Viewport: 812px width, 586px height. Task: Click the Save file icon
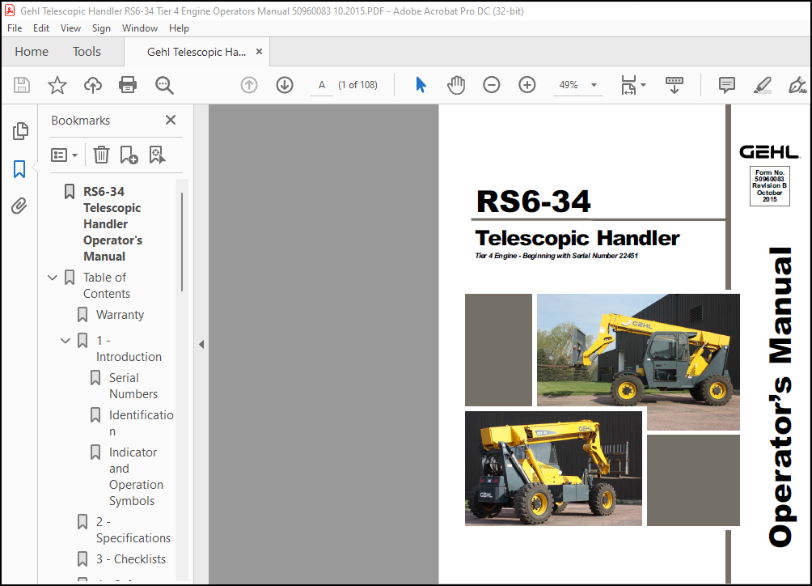22,85
